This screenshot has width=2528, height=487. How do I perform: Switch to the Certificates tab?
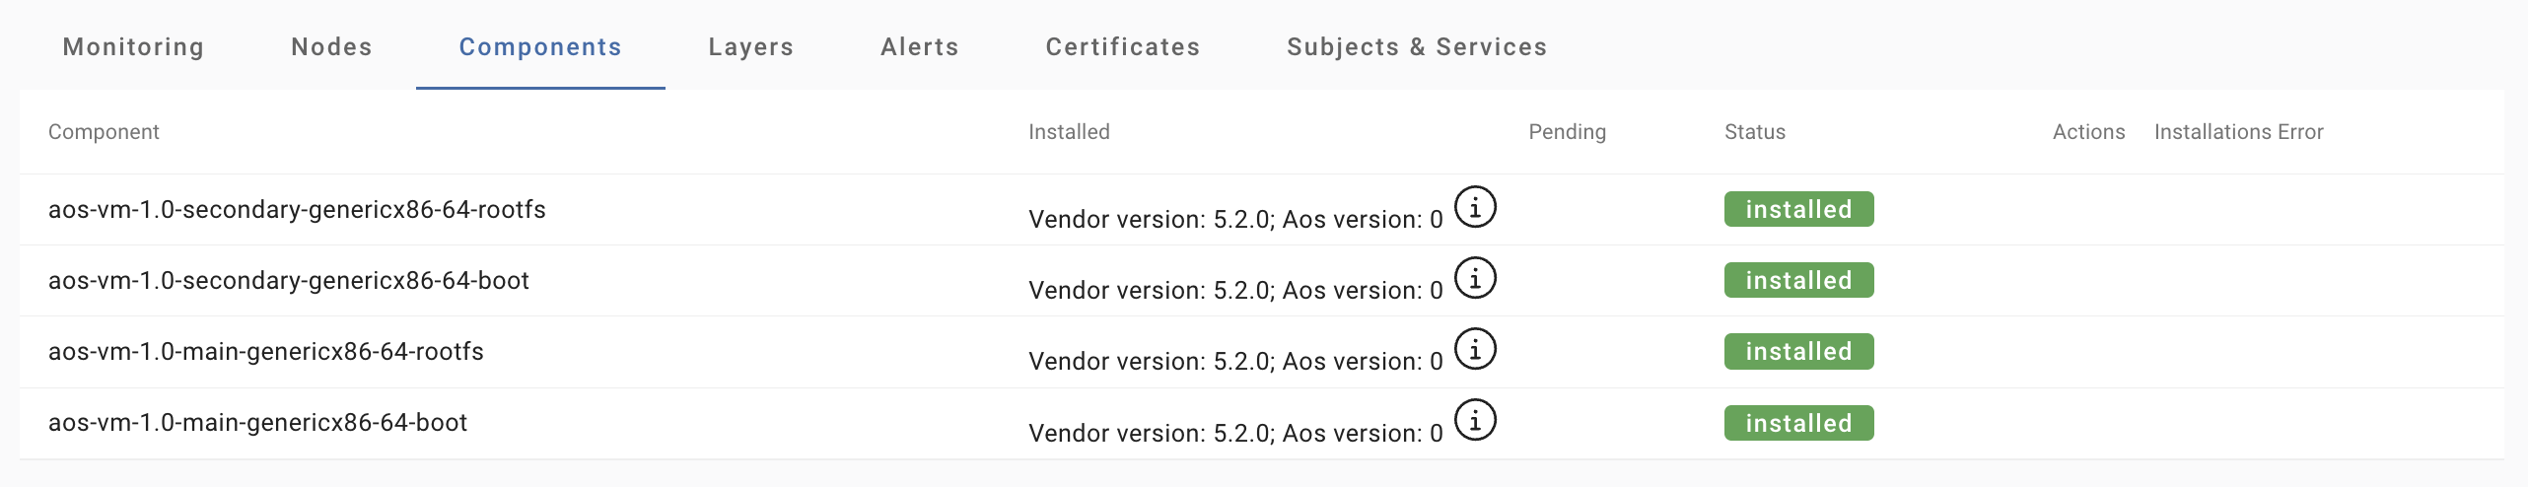[1122, 46]
